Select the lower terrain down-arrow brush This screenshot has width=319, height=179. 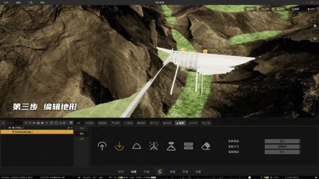(119, 146)
